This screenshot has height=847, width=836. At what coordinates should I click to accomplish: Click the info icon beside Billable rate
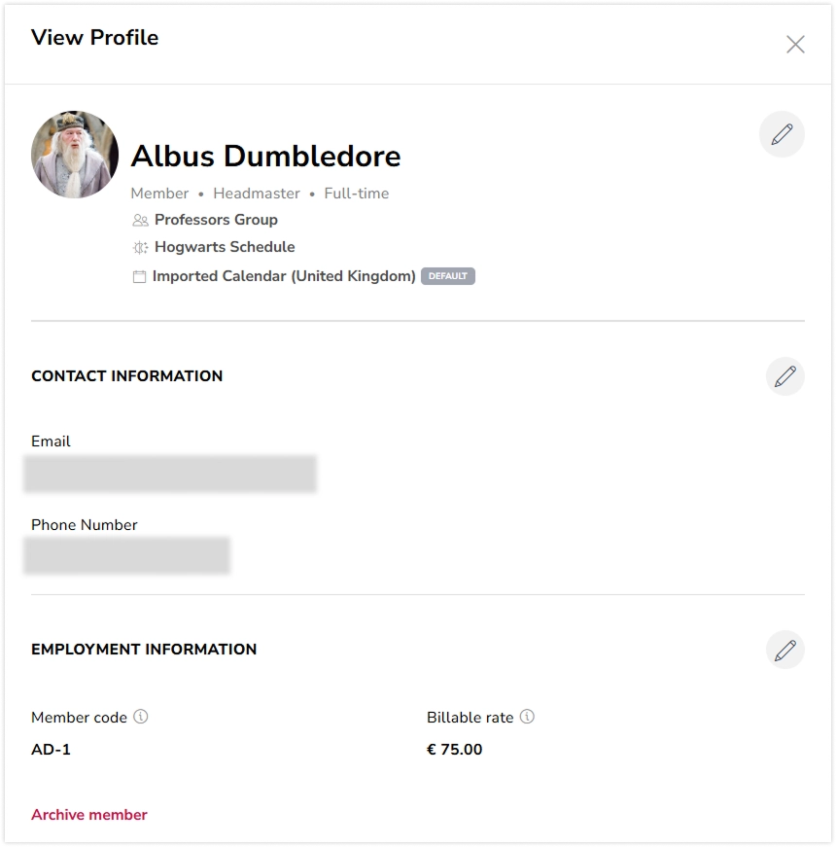click(x=527, y=717)
